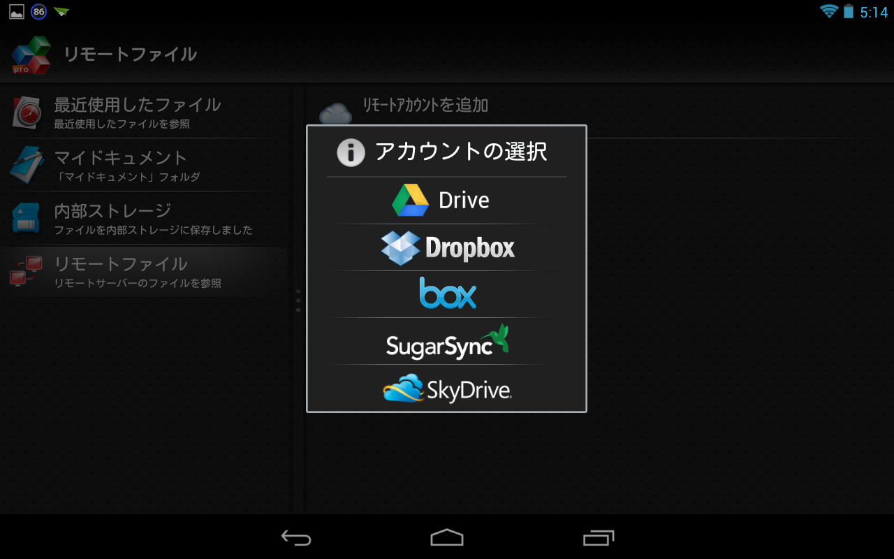Select リモートファイル sidebar entry
The height and width of the screenshot is (559, 894).
point(145,272)
